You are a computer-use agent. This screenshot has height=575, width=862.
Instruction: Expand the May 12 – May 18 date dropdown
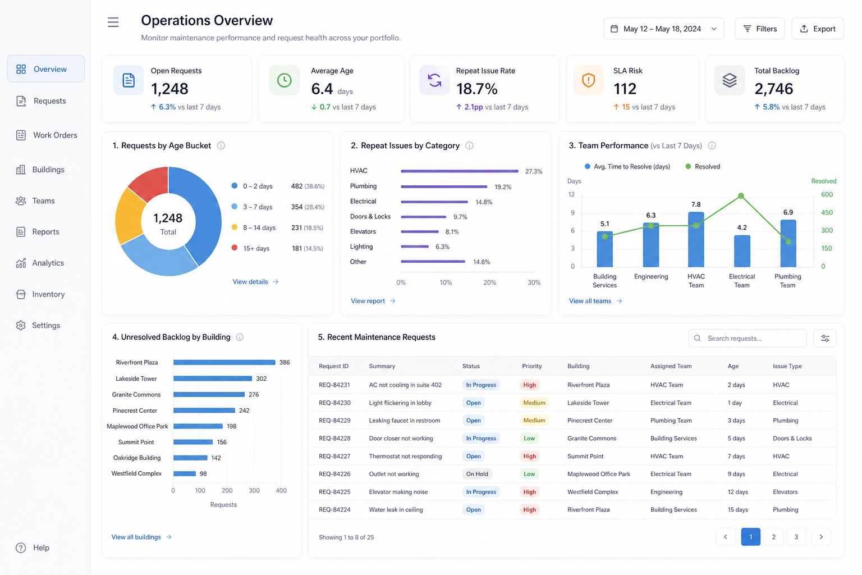[663, 29]
